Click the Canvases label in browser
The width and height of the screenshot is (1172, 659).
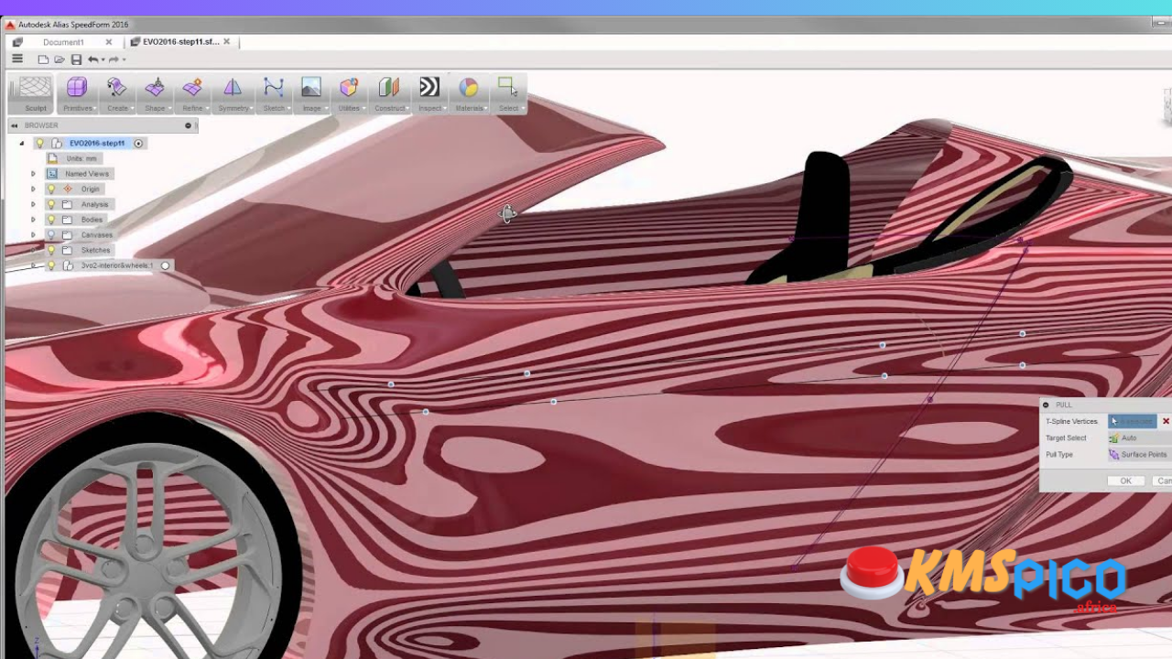[x=96, y=235]
